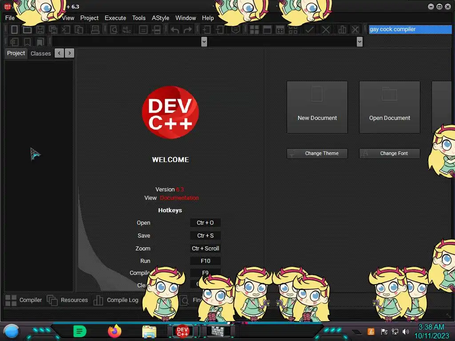455x341 pixels.
Task: Click the Profile Analysis bar-chart icon
Action: pyautogui.click(x=342, y=29)
